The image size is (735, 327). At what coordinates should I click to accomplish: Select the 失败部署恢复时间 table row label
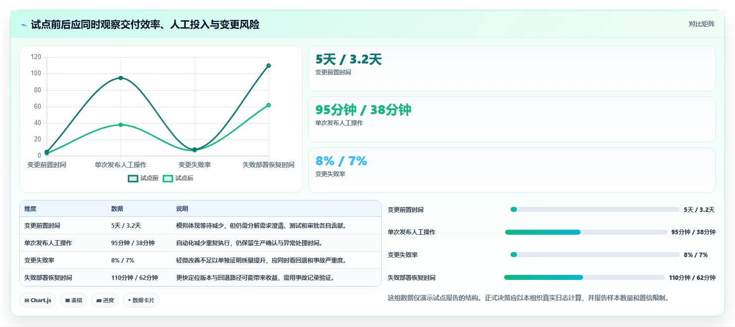(x=48, y=278)
